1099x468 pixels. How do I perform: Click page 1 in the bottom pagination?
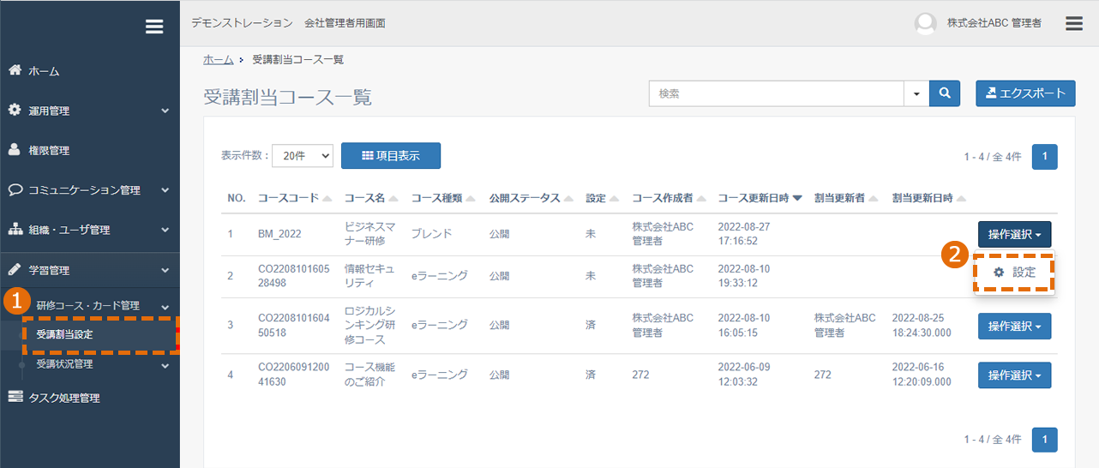[1044, 440]
